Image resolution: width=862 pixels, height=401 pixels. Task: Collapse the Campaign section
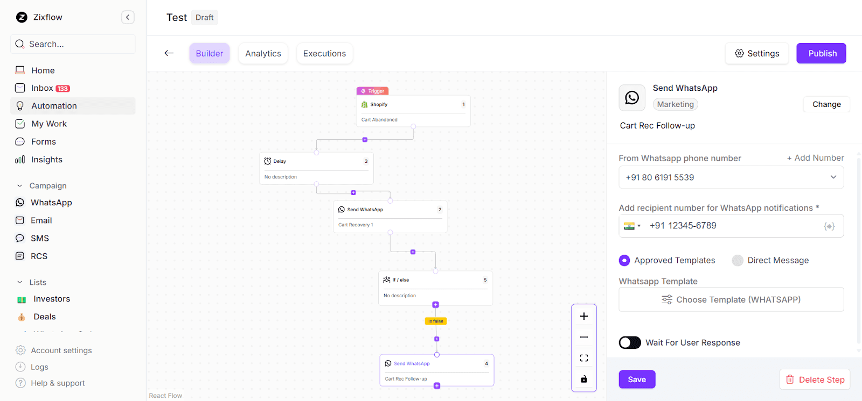click(20, 185)
